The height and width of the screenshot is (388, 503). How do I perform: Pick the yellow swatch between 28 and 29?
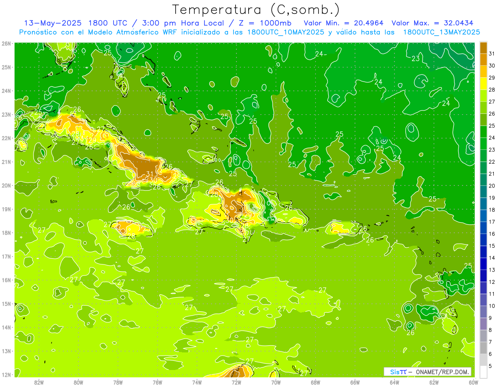click(x=483, y=84)
